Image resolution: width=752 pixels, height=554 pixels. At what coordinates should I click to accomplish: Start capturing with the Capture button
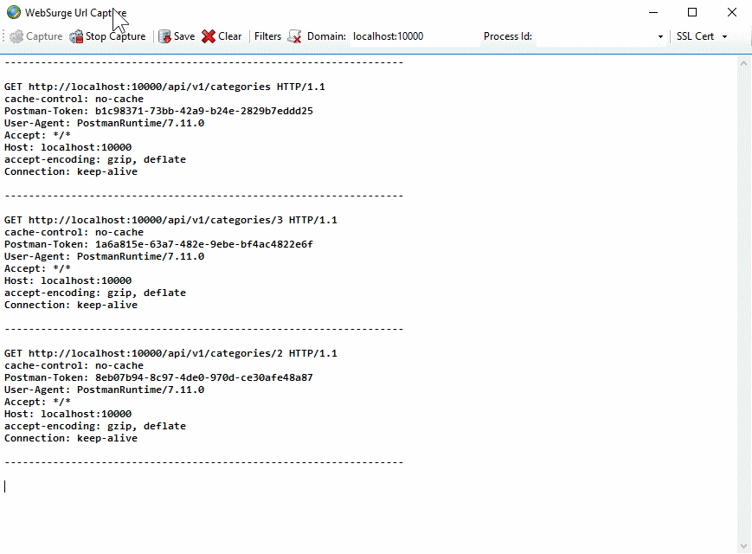coord(36,36)
